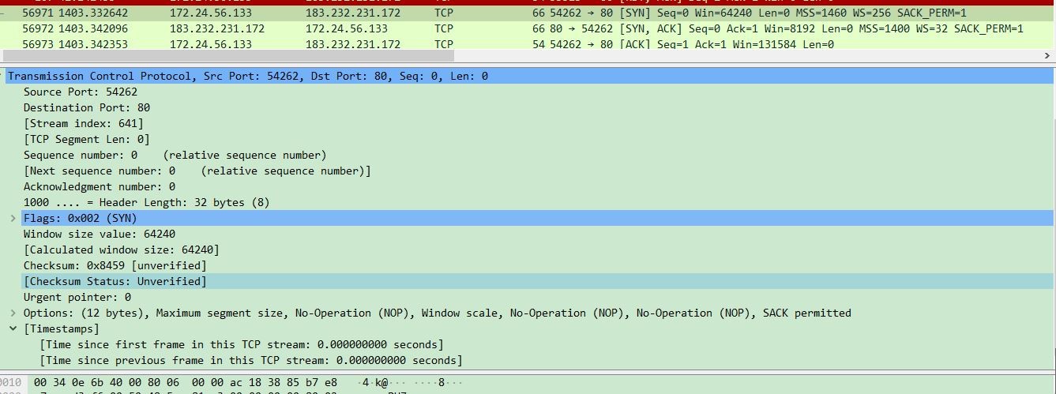Select the Transmission Control Protocol header row

click(248, 76)
